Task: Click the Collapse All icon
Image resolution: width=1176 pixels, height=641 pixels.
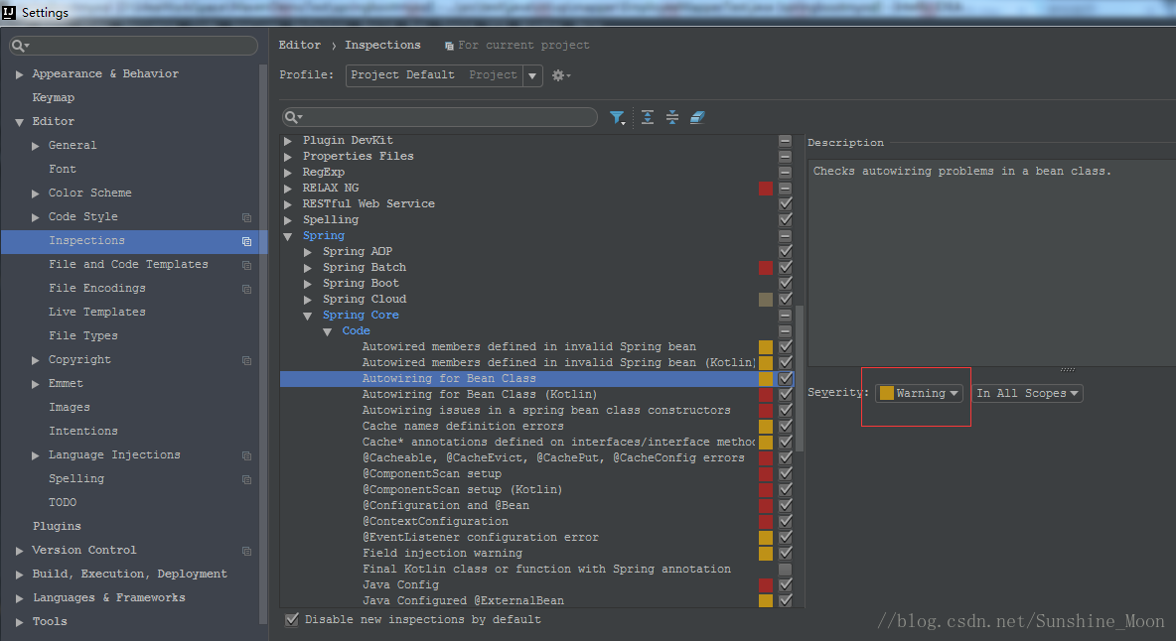Action: click(672, 117)
